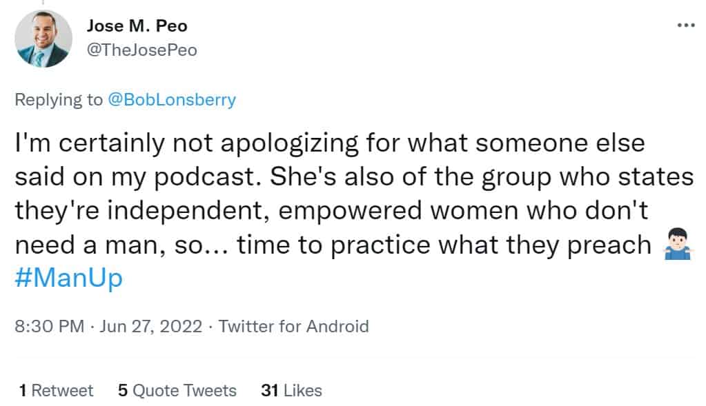Click the Jun 27, 2022 date
The image size is (706, 406).
coord(152,325)
